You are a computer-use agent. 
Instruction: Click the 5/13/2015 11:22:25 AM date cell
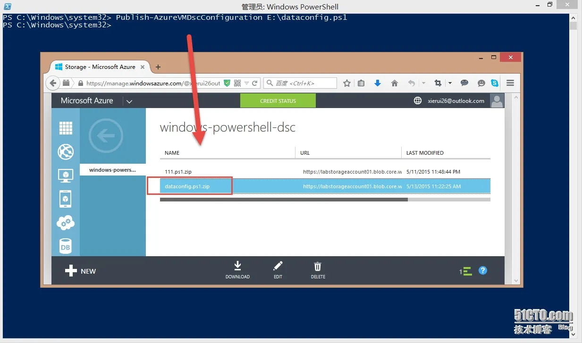pos(433,186)
